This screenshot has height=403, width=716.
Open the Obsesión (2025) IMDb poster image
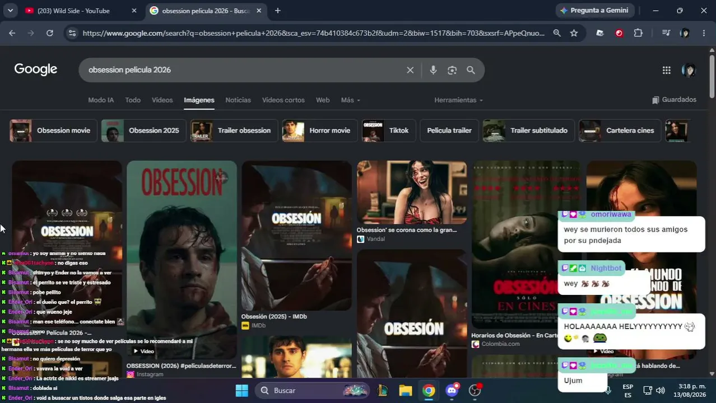point(296,235)
